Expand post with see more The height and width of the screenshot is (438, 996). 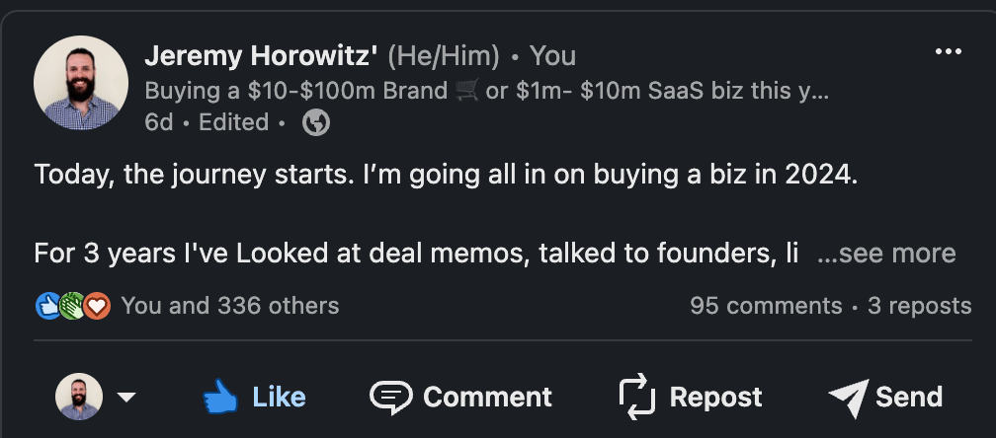point(885,254)
